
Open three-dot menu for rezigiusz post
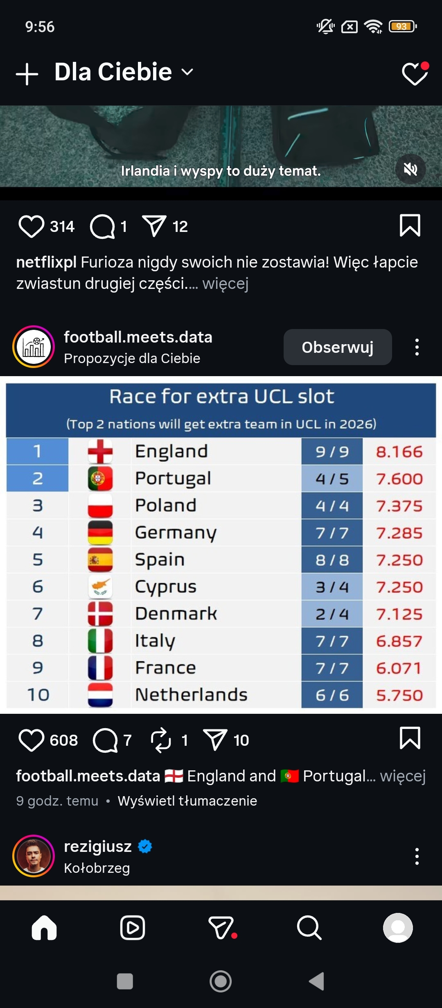pos(417,856)
